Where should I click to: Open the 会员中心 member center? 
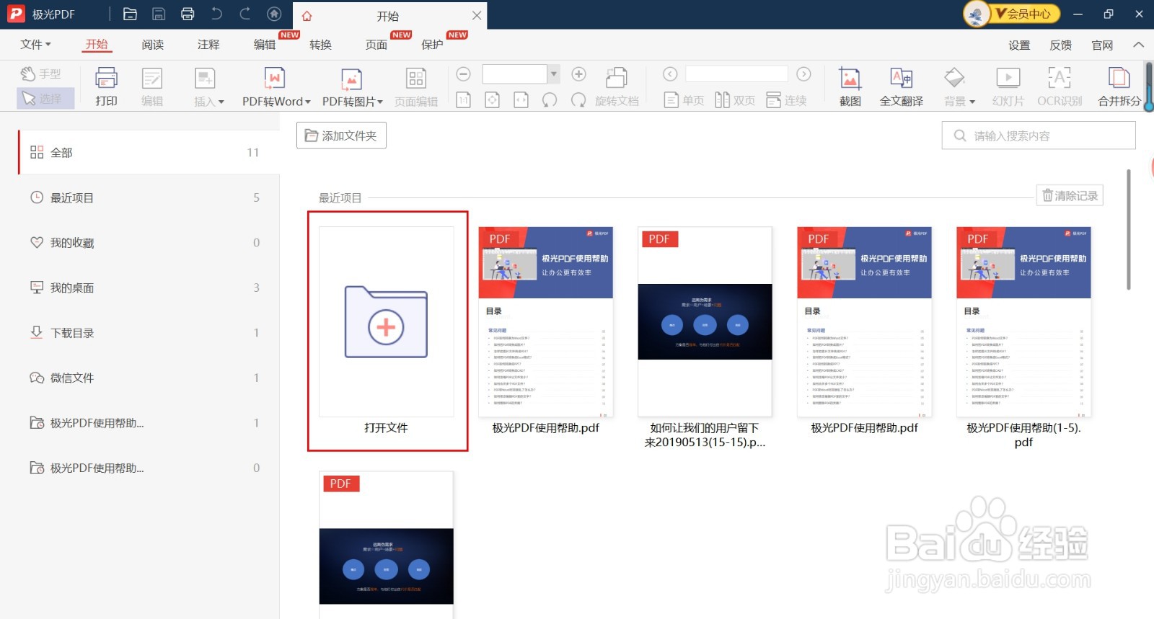point(1012,14)
